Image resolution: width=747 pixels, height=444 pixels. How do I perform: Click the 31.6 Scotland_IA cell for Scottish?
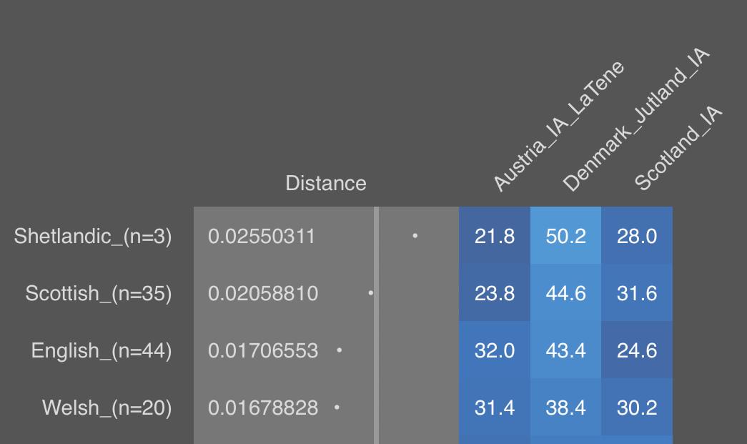[x=636, y=293]
